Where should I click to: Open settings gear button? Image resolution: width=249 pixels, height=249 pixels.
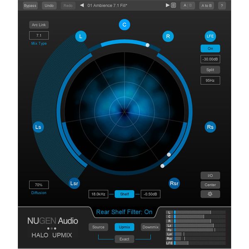tap(210, 194)
